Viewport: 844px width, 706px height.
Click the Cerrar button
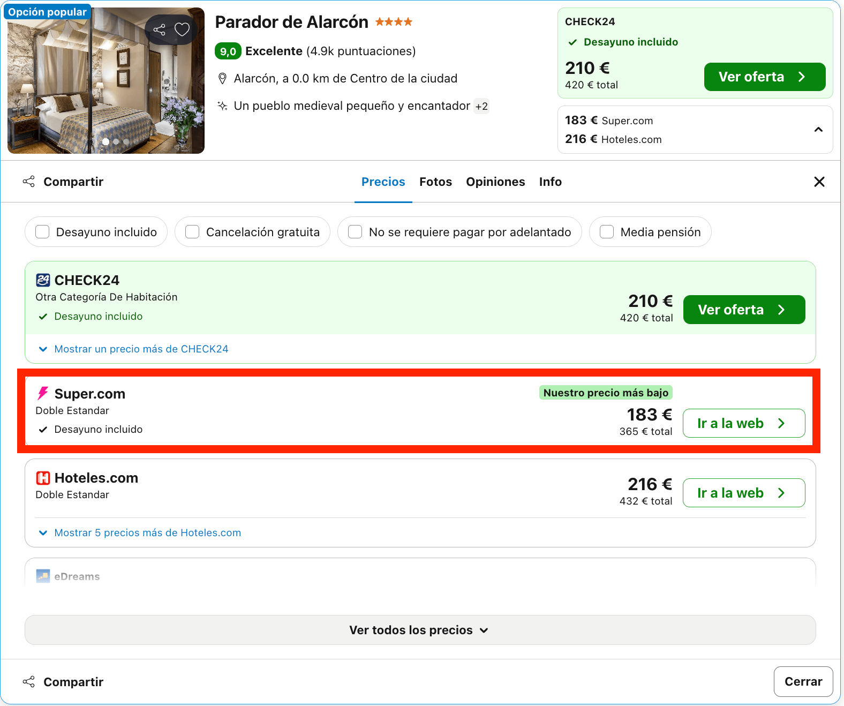803,682
